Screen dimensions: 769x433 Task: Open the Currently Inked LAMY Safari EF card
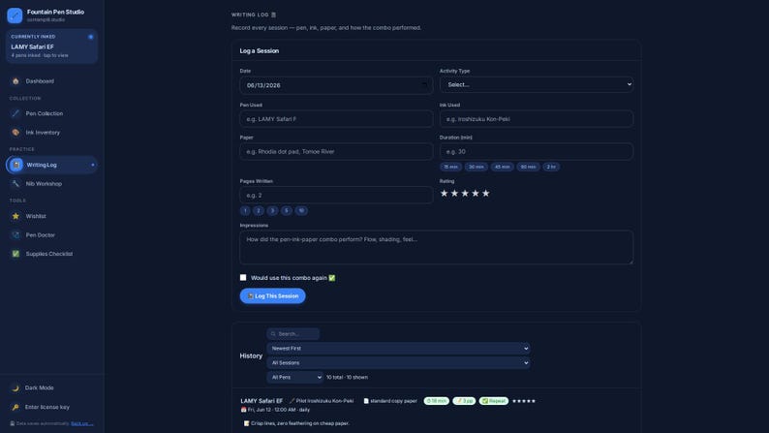point(51,46)
